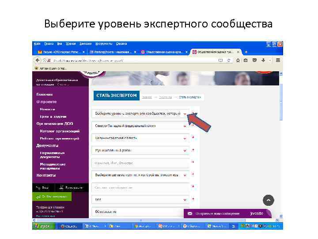Open О проекте in the sidebar
The image size is (318, 239).
[x=46, y=102]
